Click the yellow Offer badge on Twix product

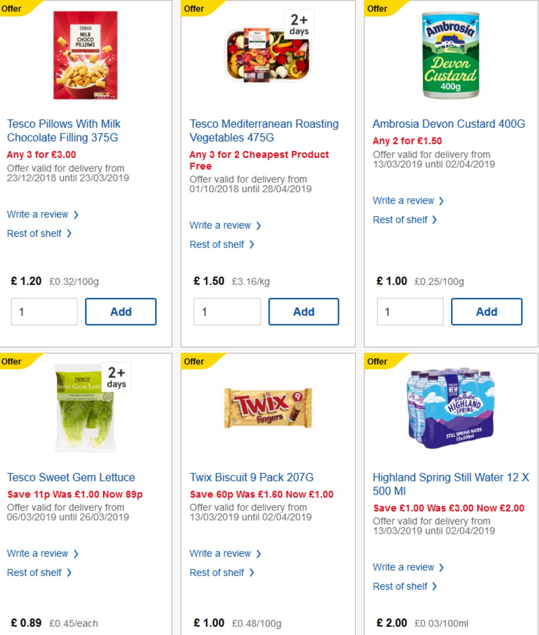[193, 361]
